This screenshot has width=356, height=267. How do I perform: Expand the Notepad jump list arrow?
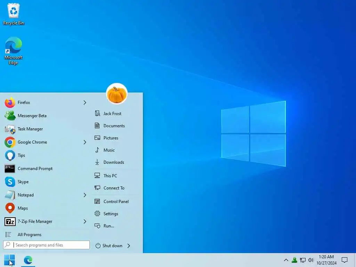pos(85,195)
